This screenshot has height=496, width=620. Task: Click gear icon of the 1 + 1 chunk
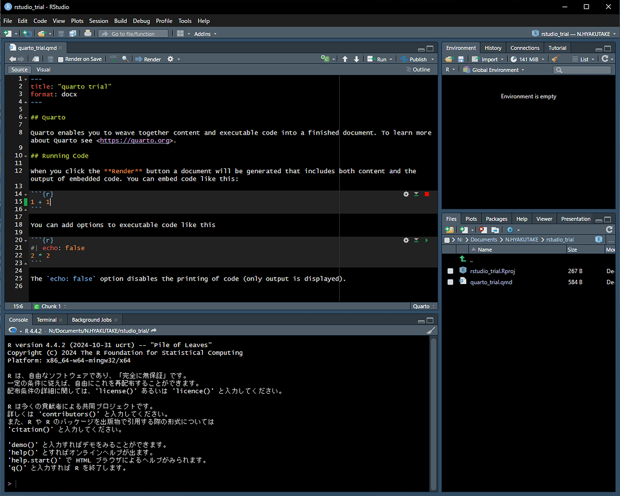pyautogui.click(x=406, y=194)
